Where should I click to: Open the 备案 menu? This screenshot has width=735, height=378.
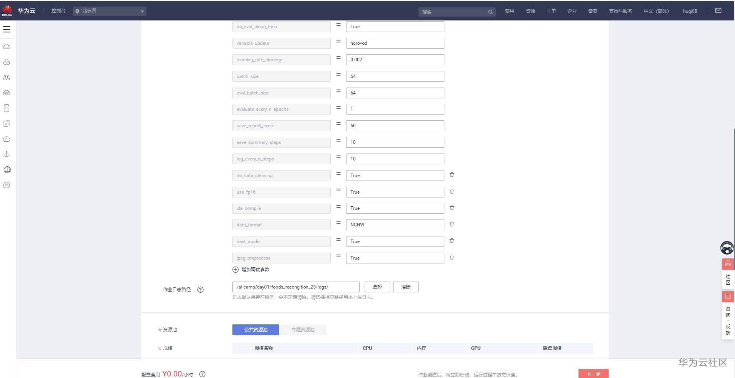pyautogui.click(x=593, y=11)
